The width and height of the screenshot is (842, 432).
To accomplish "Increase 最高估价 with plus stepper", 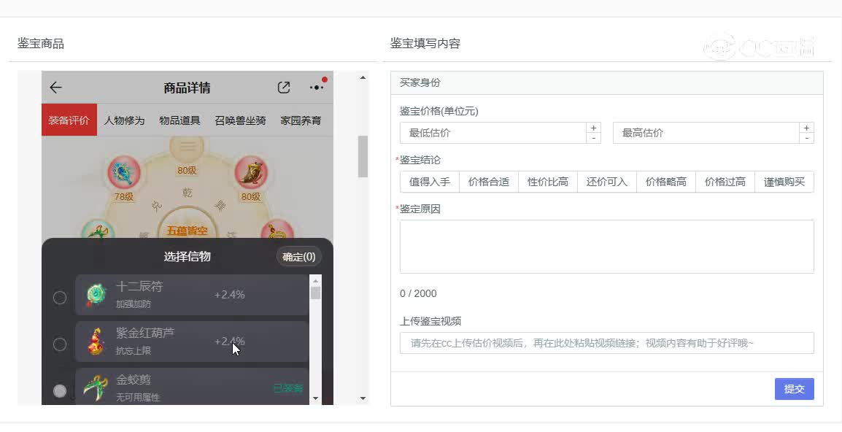I will (x=806, y=128).
